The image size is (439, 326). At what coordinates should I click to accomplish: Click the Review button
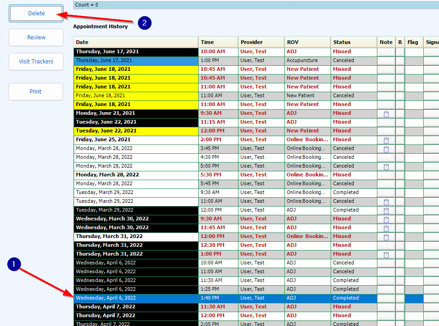(36, 37)
